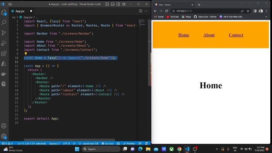
Task: Open the YouTube bookmark
Action: (x=173, y=17)
